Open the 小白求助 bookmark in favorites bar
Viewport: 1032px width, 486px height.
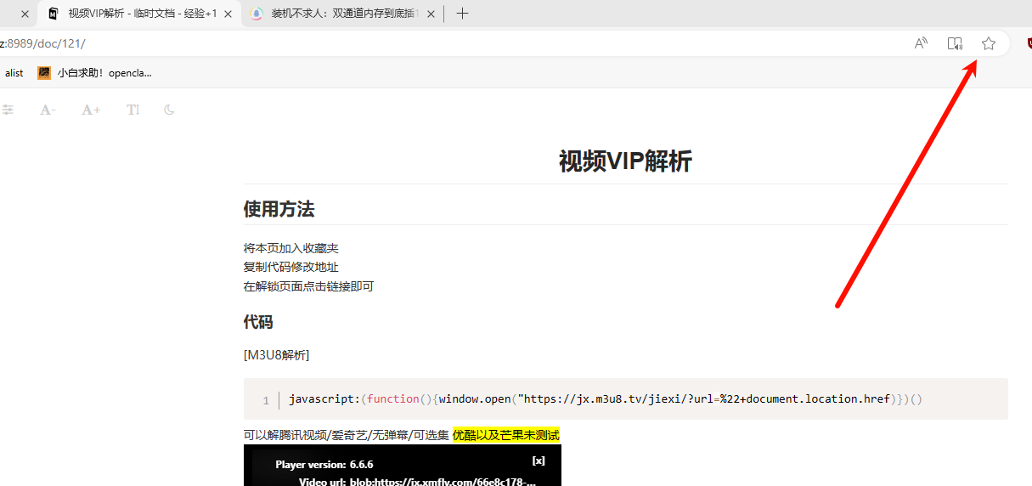95,73
